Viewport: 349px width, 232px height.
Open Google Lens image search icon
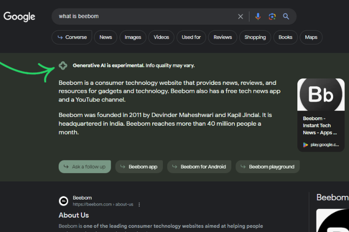[272, 16]
